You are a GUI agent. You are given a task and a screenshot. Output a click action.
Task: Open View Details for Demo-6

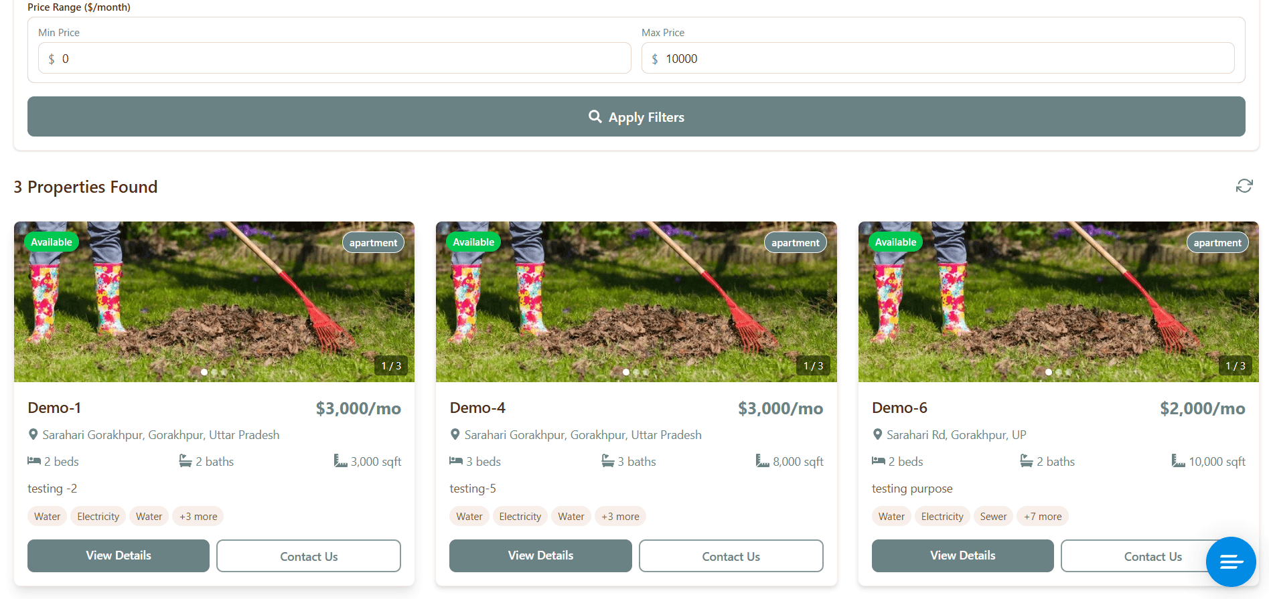click(962, 555)
